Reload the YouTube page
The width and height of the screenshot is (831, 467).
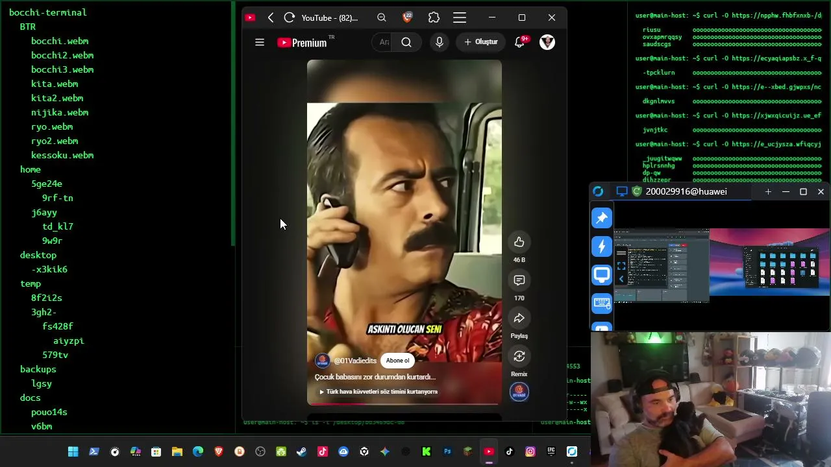(290, 18)
